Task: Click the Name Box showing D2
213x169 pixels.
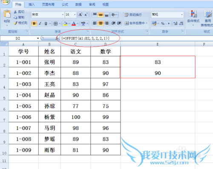Action: tap(18, 38)
